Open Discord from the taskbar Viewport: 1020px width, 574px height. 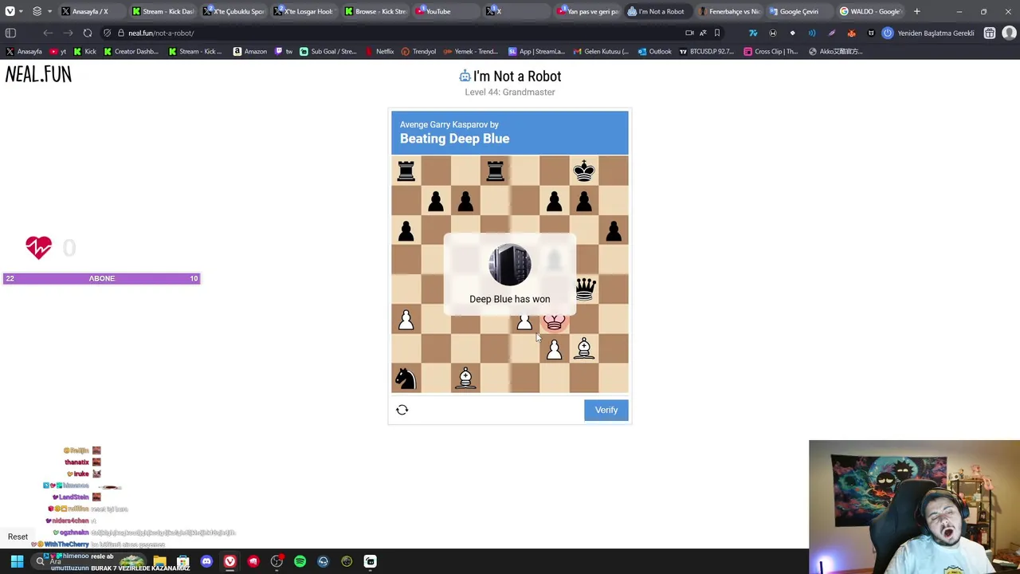(206, 561)
